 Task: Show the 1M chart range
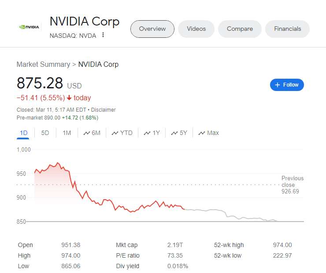click(x=67, y=133)
